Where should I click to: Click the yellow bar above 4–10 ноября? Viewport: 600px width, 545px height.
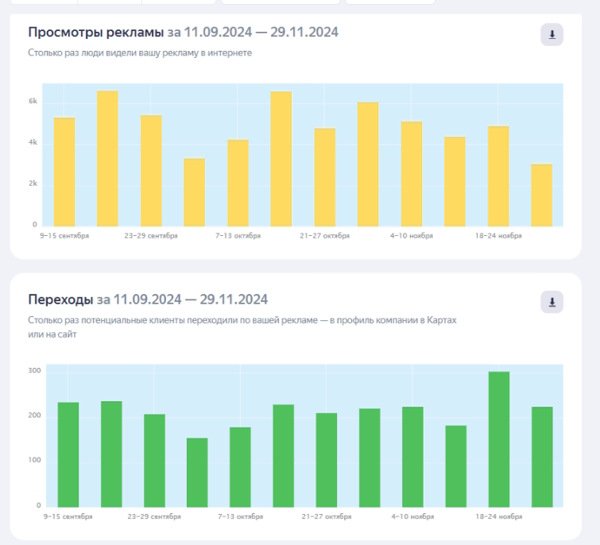412,174
